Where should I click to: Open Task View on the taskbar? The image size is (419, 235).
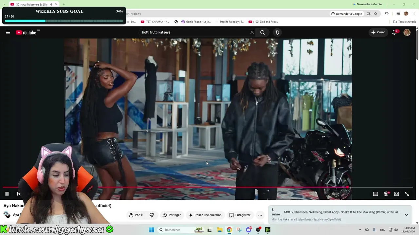pos(210,230)
